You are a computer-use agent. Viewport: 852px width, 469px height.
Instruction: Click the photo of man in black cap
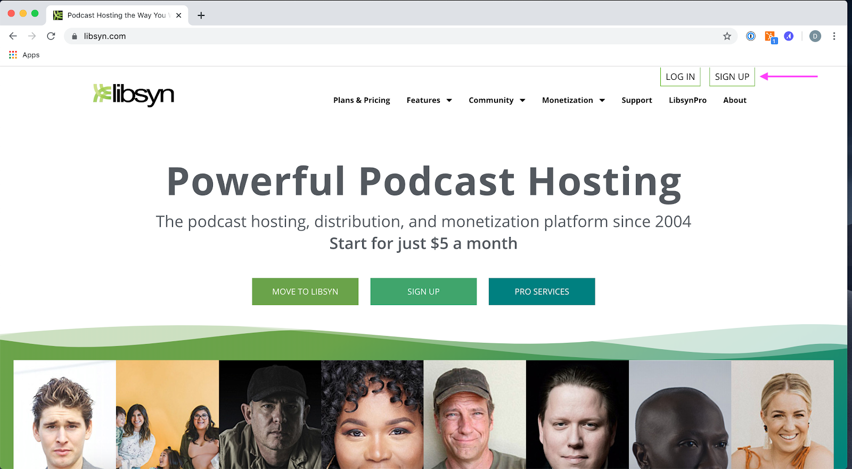pos(270,415)
